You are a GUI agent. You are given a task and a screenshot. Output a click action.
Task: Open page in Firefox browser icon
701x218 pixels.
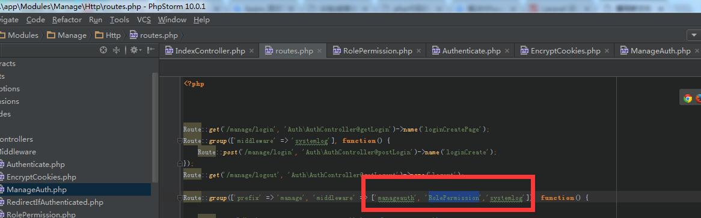tap(699, 98)
